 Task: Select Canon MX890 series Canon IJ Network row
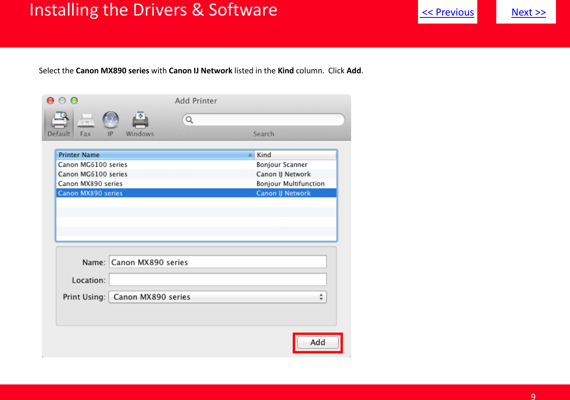point(196,193)
